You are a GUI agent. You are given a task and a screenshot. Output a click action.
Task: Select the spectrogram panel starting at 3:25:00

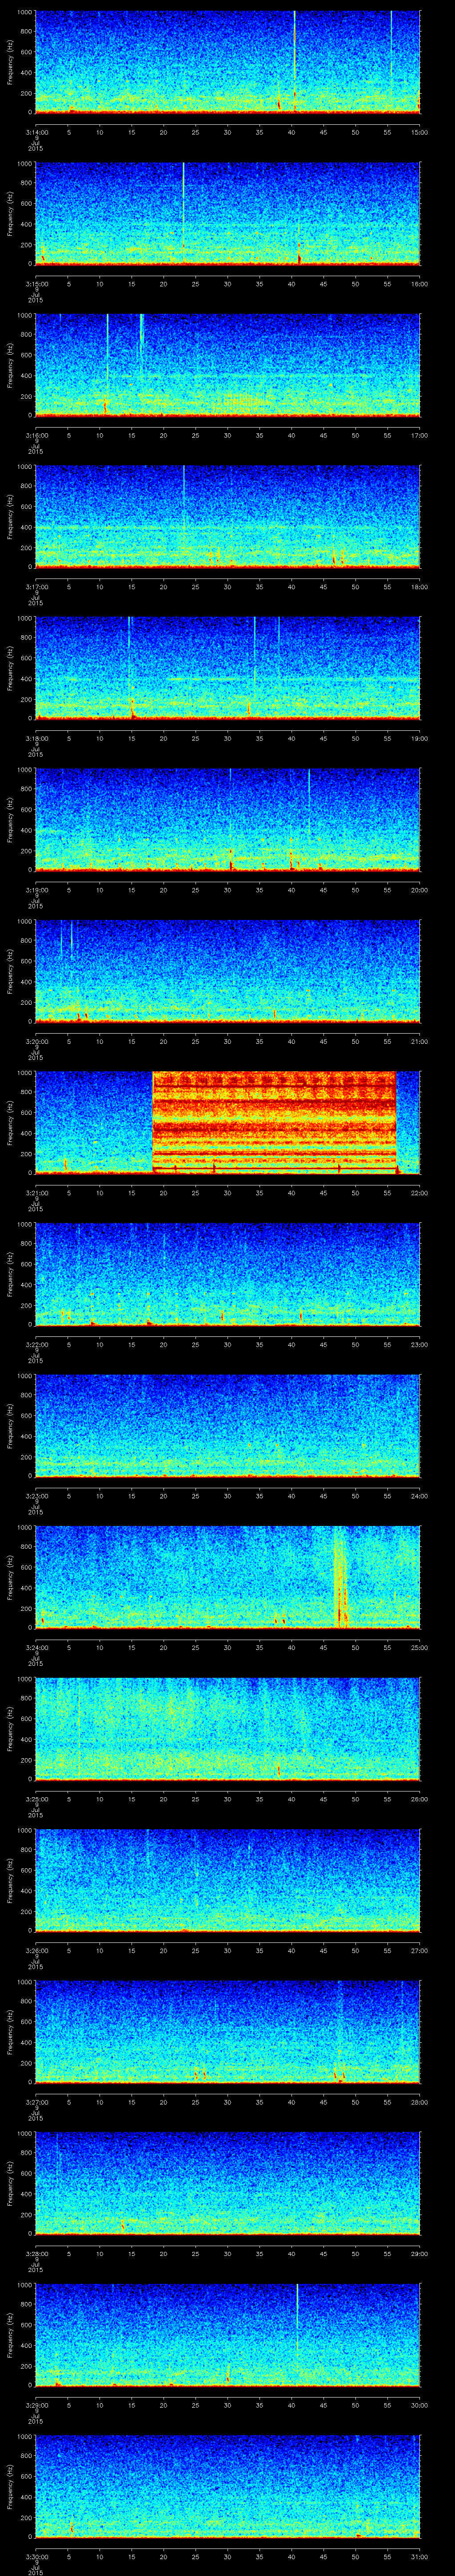227,1729
